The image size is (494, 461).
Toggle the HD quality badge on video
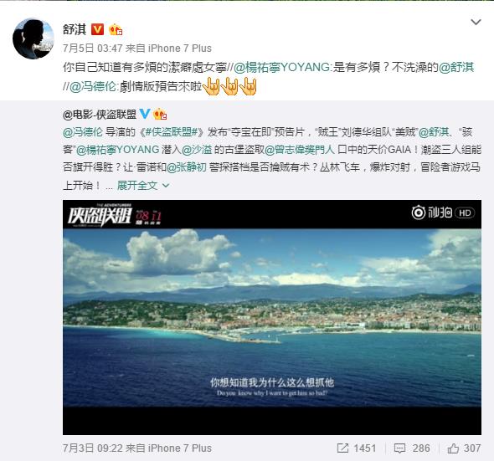point(465,213)
